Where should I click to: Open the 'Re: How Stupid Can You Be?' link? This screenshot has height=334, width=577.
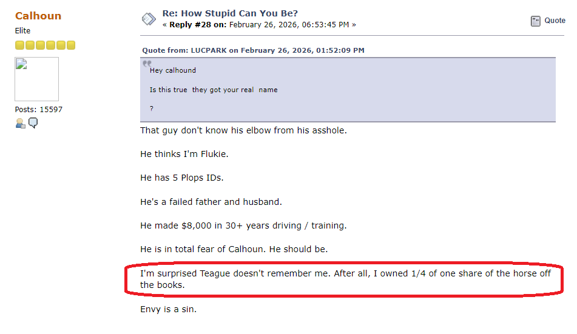click(230, 13)
